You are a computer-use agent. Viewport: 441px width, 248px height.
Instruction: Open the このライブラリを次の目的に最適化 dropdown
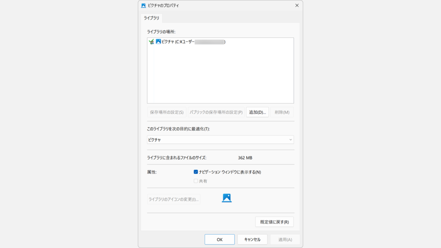pyautogui.click(x=220, y=140)
